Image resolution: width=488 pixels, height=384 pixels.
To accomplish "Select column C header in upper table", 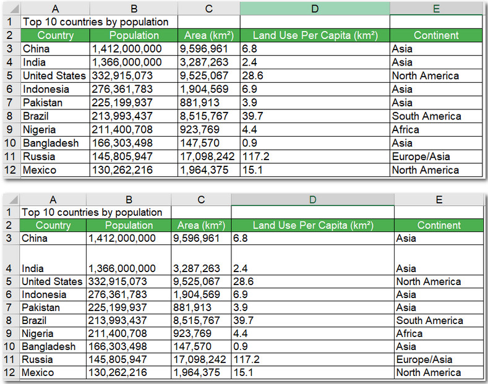I will 209,9.
